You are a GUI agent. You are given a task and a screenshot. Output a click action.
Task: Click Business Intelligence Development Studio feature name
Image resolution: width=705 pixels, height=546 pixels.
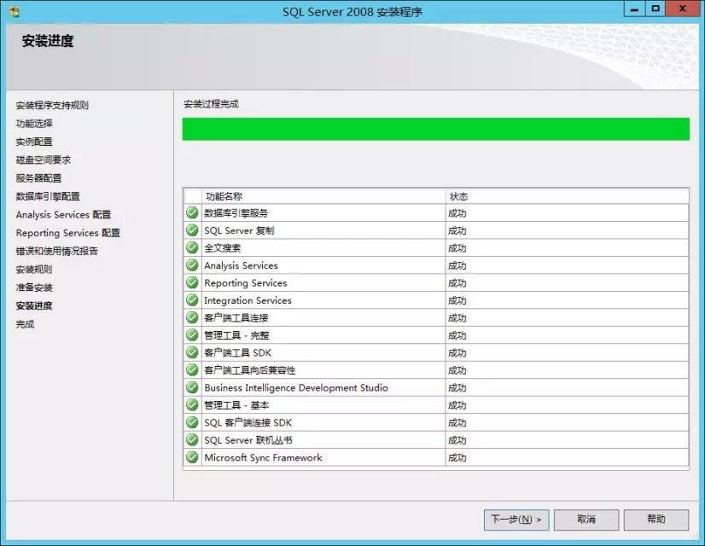pos(296,388)
